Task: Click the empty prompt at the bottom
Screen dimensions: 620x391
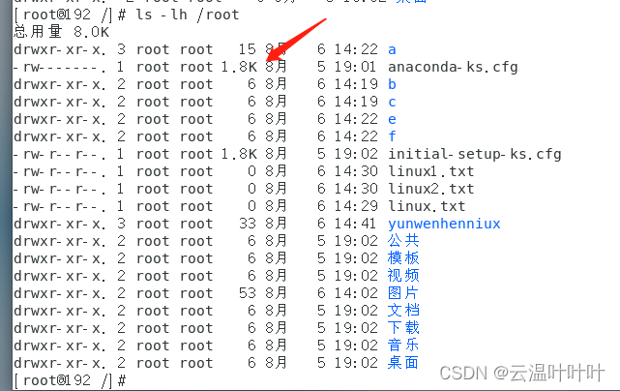Action: pos(71,380)
